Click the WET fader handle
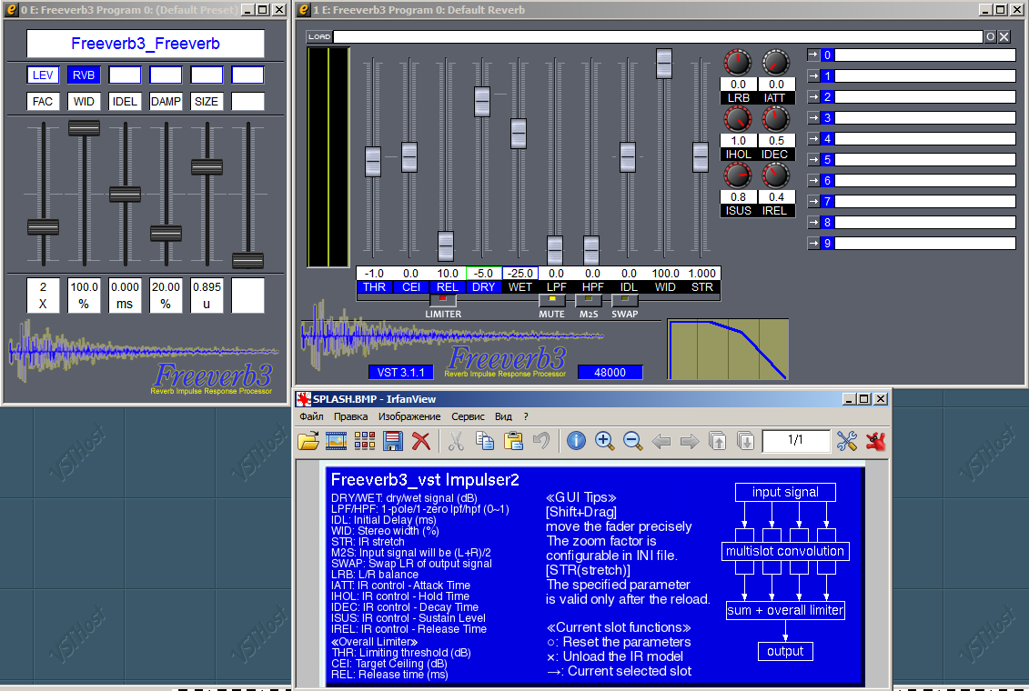Screen dimensions: 1029x691 (x=519, y=134)
